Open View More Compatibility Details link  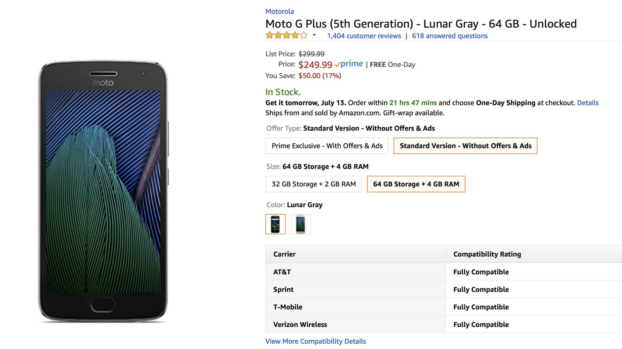coord(315,341)
